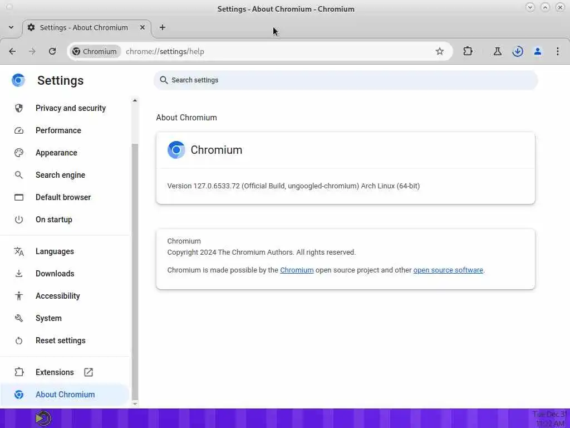Expand the tab search dropdown arrow

pos(11,27)
